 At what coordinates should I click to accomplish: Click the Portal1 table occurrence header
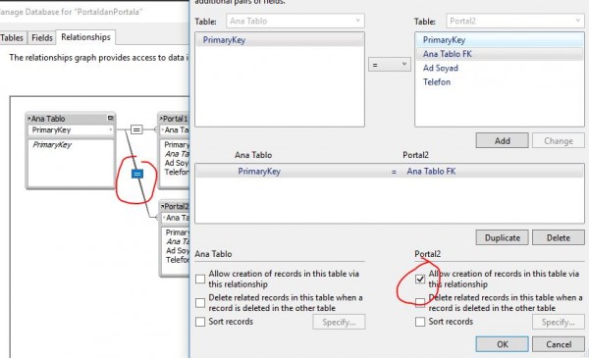tap(175, 119)
